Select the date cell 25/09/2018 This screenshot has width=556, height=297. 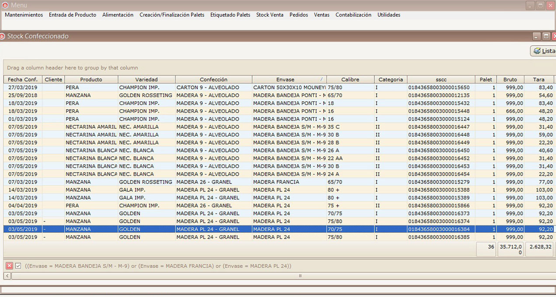click(23, 95)
